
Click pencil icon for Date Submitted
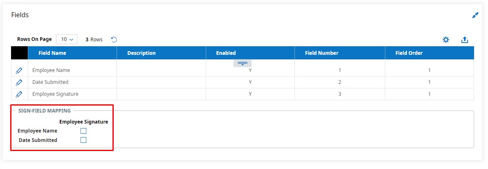click(19, 82)
